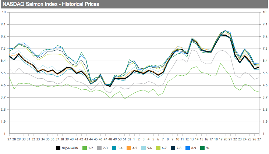This screenshot has height=154, width=269.
Task: Click week 36 on the x-axis
Action: [x=53, y=139]
